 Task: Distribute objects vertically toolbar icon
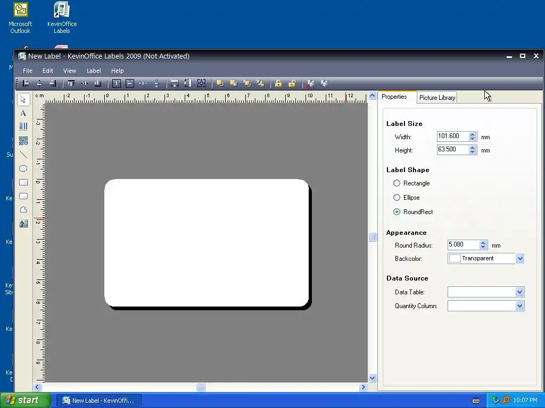[x=156, y=83]
